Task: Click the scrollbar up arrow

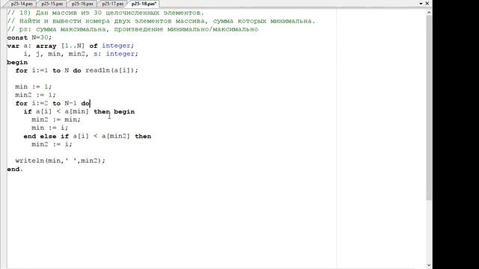Action: click(x=429, y=13)
